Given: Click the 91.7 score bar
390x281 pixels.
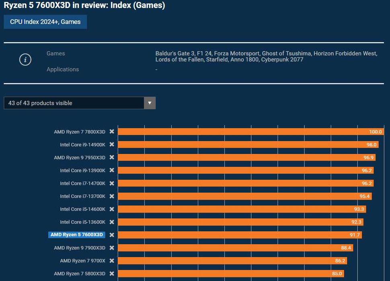Looking at the screenshot, I should (x=240, y=235).
